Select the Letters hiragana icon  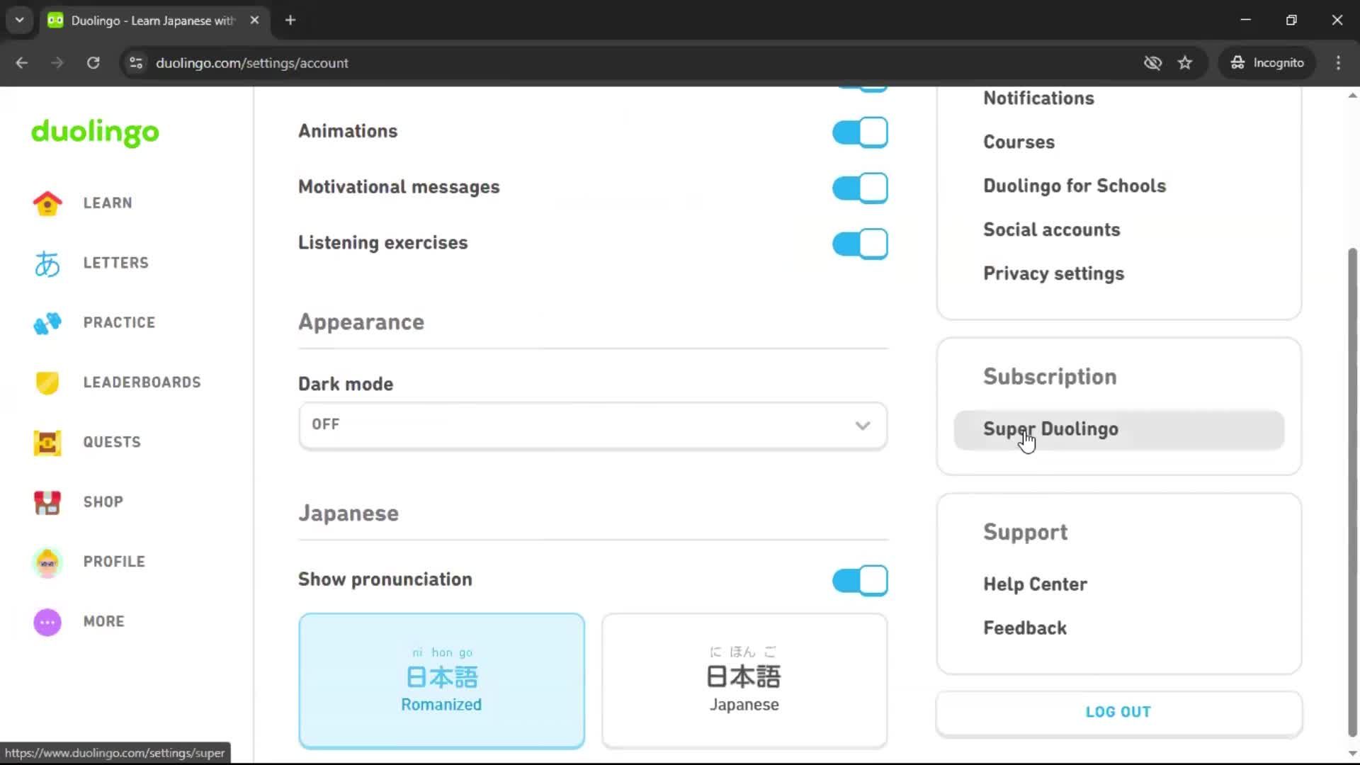[47, 263]
